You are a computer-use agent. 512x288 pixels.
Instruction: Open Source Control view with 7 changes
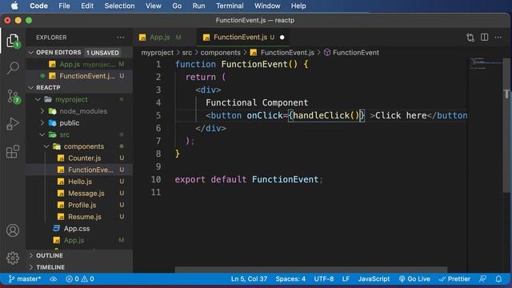(13, 97)
